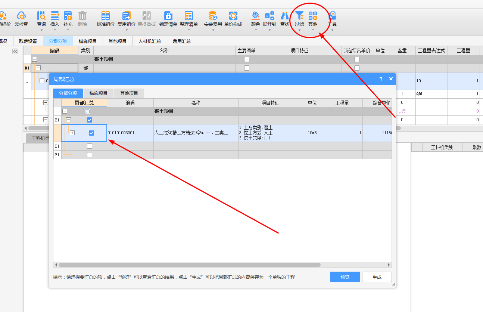Click the 删除 delete trash icon

click(x=82, y=16)
